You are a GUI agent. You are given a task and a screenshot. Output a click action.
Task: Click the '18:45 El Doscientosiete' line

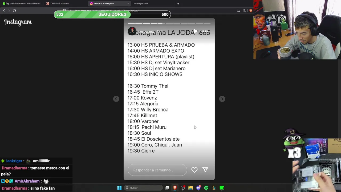pos(153,139)
